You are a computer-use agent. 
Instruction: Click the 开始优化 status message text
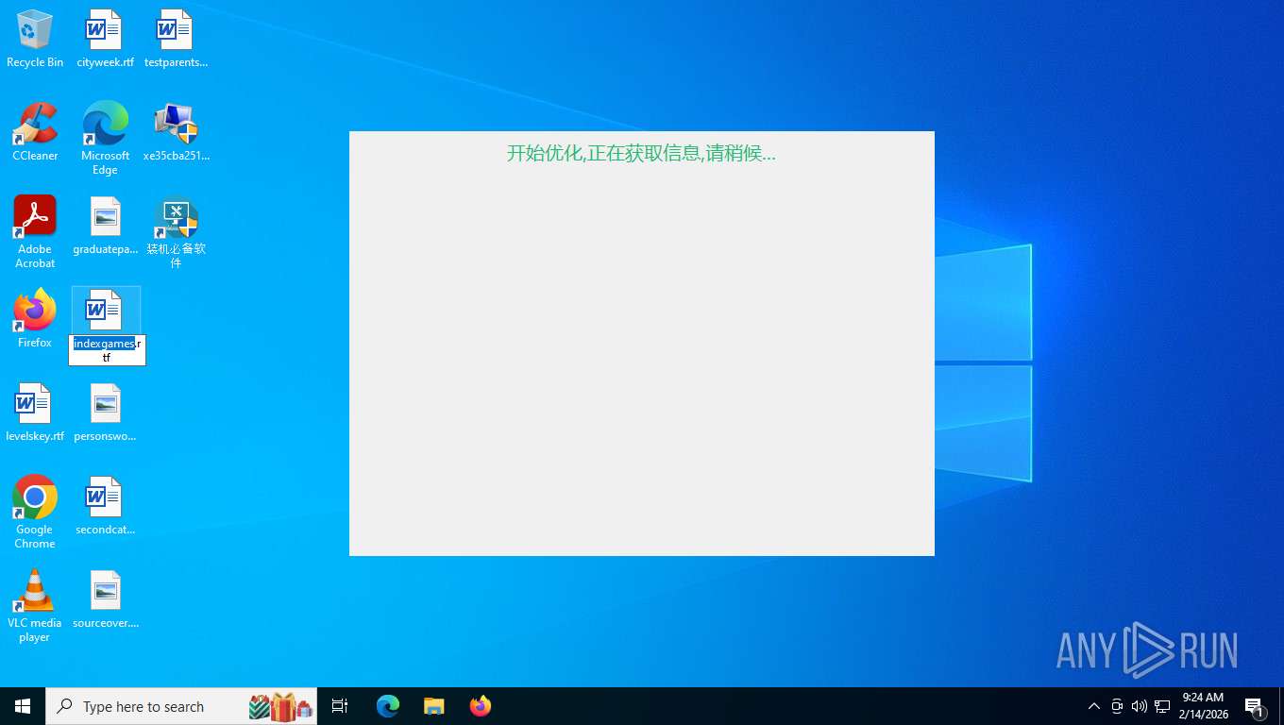[641, 153]
